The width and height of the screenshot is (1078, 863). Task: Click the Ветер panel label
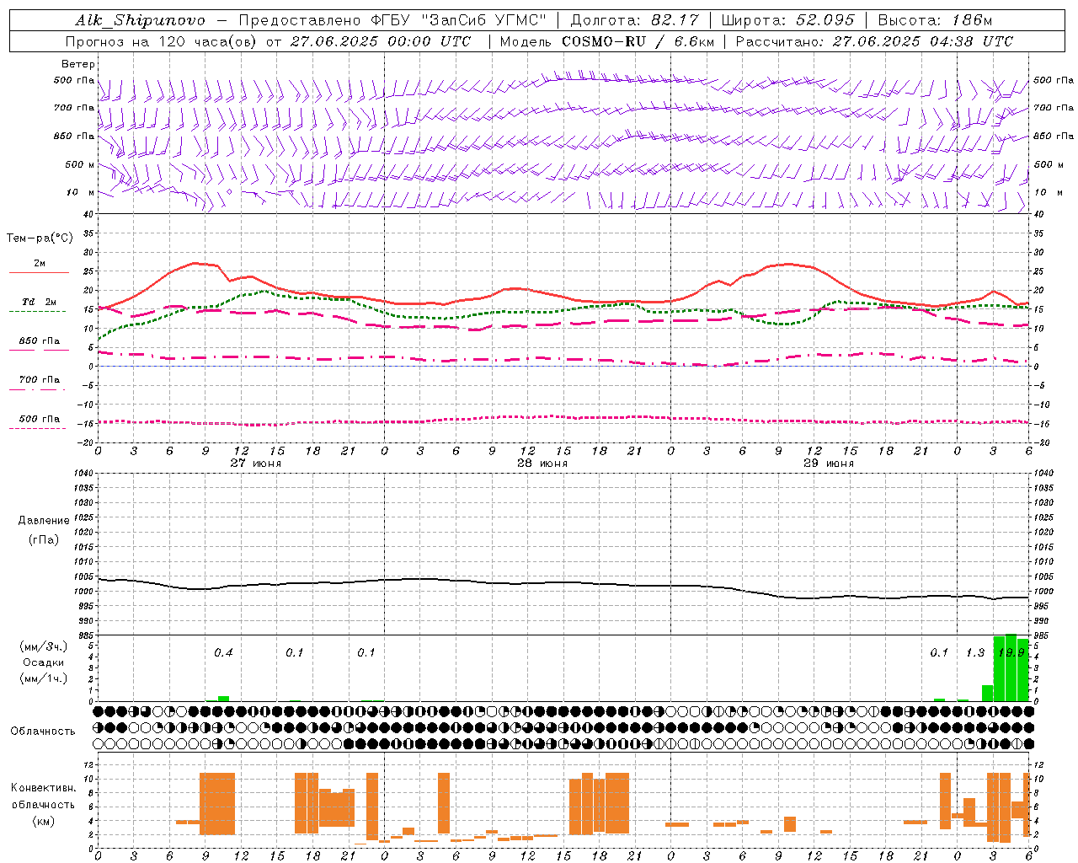pyautogui.click(x=78, y=64)
